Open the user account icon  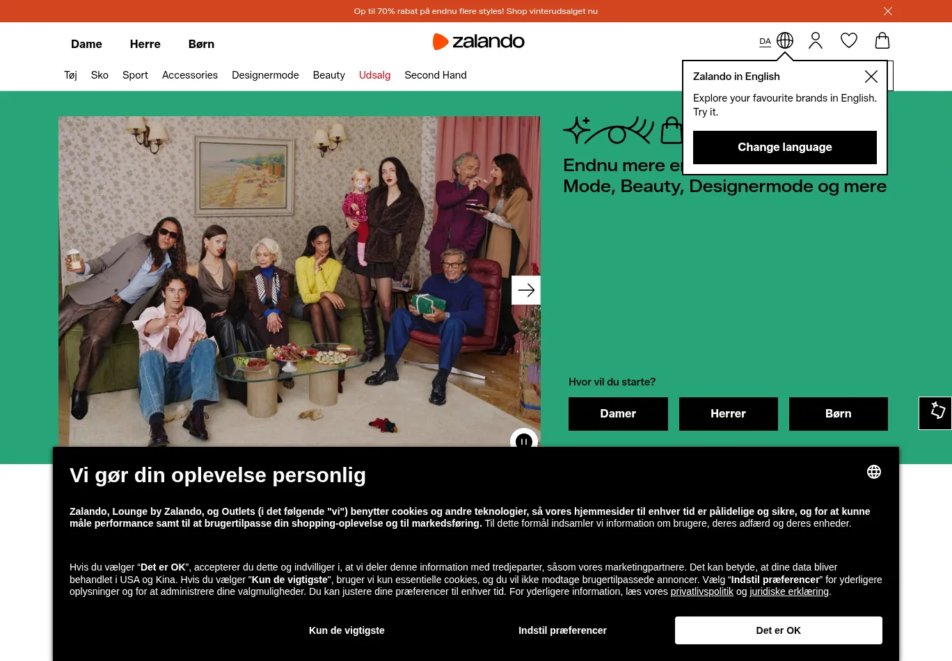tap(816, 41)
